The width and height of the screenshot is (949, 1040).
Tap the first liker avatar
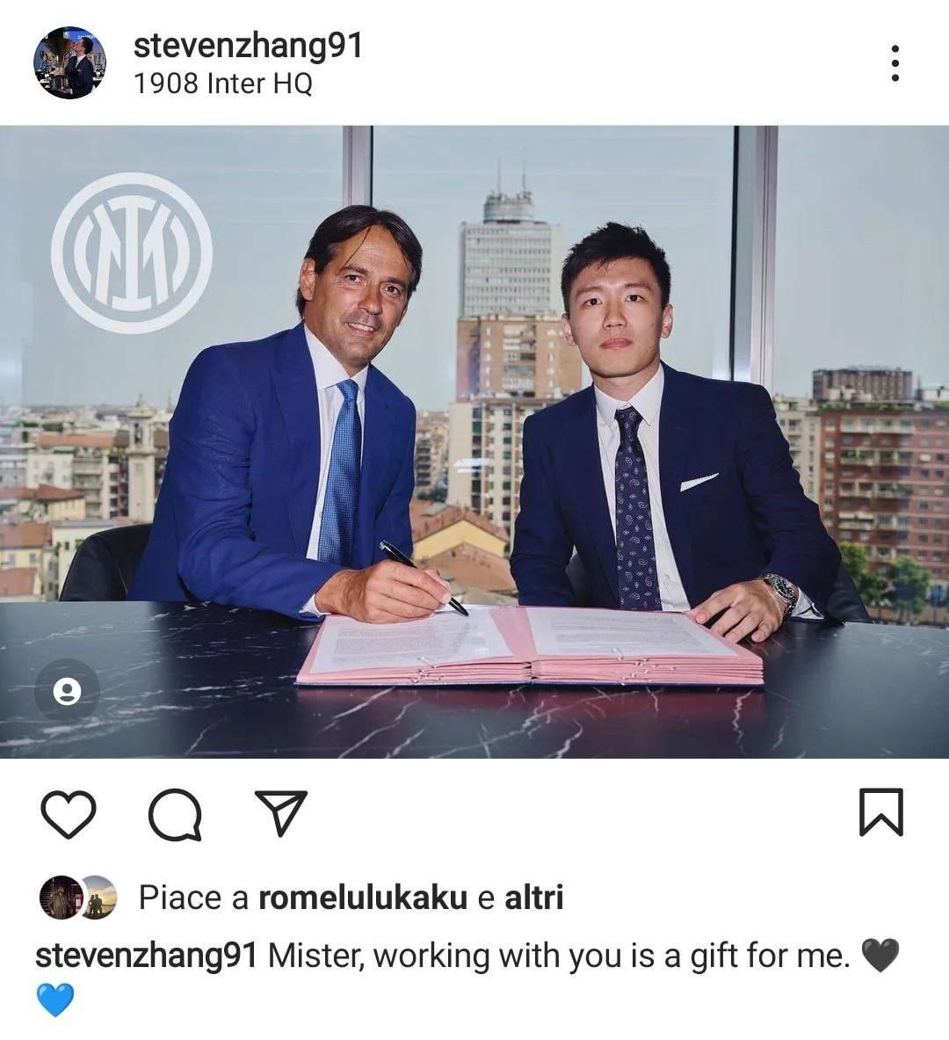tap(60, 898)
